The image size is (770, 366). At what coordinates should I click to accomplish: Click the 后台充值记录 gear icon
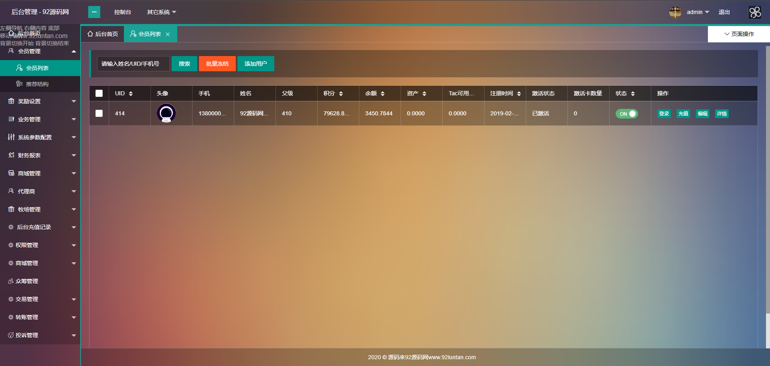11,227
